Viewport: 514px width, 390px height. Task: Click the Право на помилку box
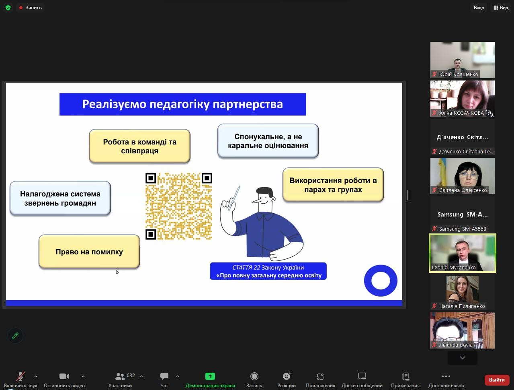(89, 252)
